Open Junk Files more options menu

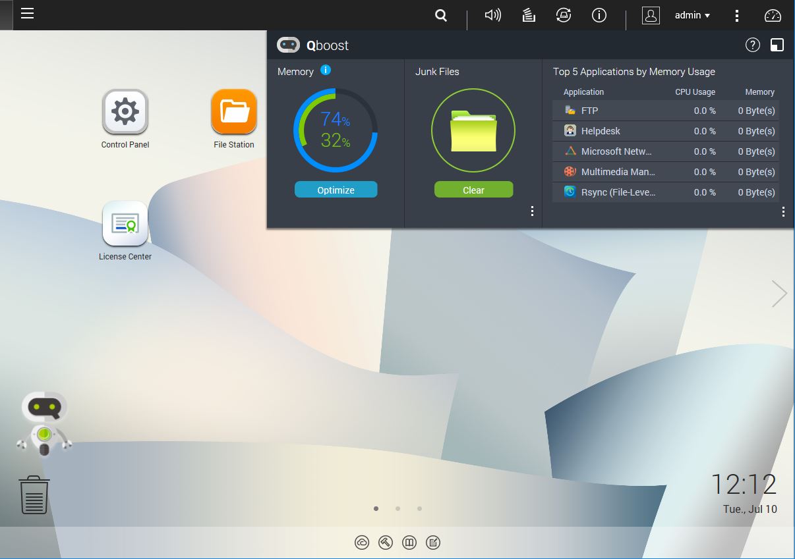tap(532, 211)
